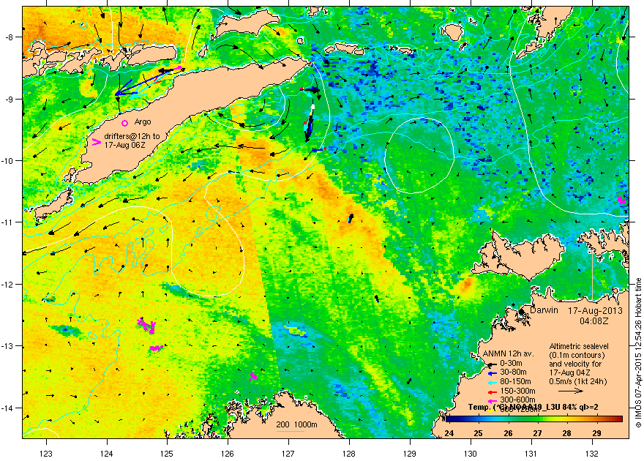This screenshot has height=461, width=644.
Task: Select the '17-Aug-2013' date text
Action: 595,311
